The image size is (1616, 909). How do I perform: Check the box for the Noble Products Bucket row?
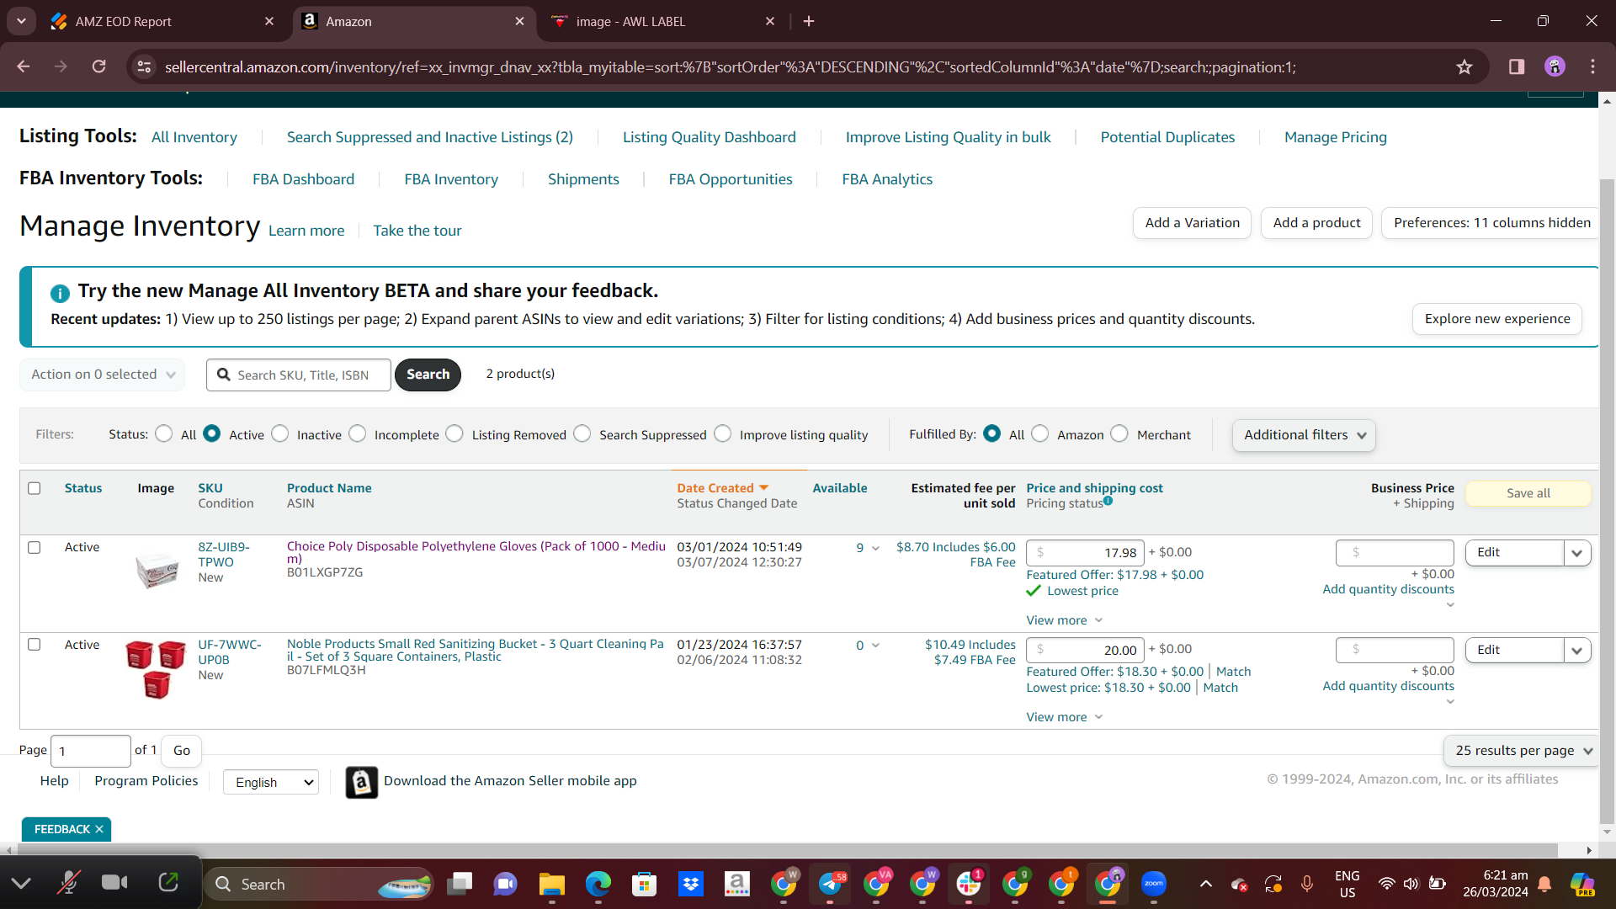35,645
